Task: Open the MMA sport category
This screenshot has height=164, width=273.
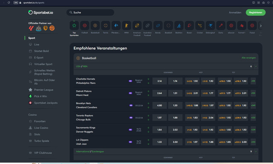Action: 126,26
